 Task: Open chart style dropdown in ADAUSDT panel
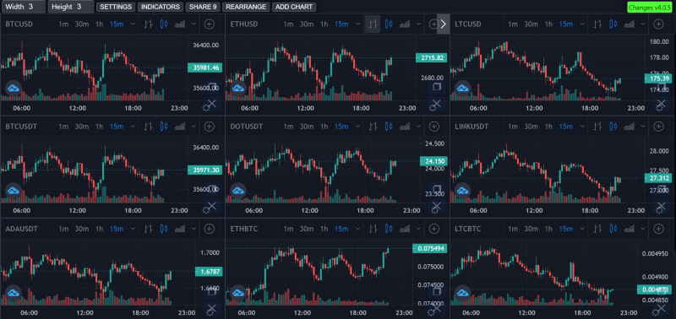pos(194,229)
